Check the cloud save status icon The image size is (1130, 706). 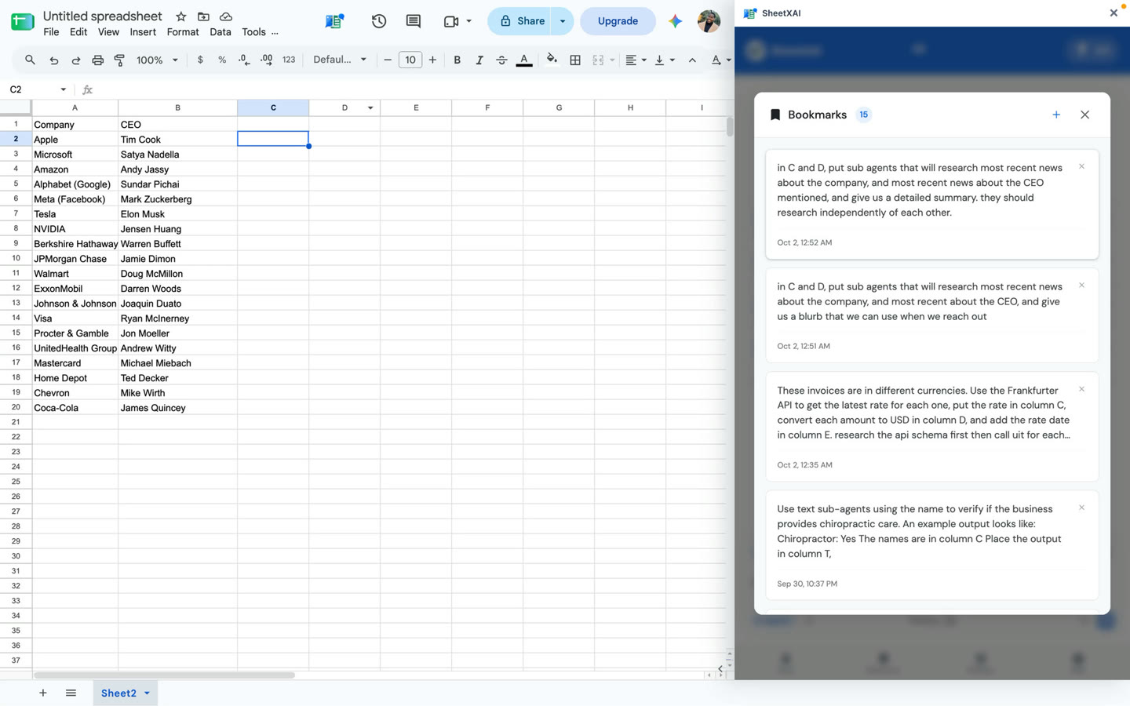coord(226,16)
